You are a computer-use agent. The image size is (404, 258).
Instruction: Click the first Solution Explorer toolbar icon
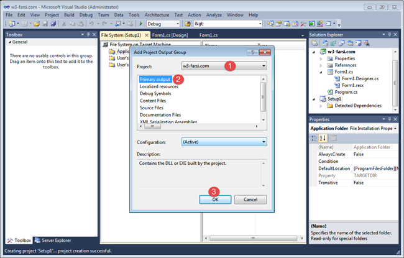pos(314,43)
